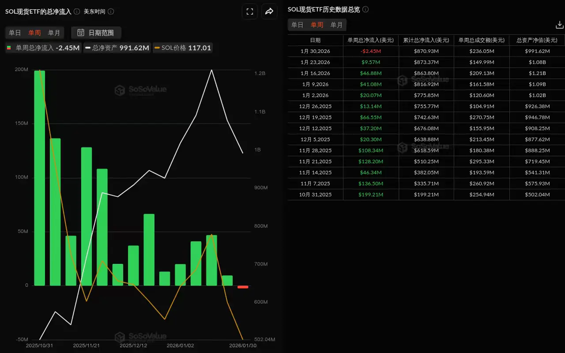
Task: Click the red -$2.45M inflow value
Action: 370,51
